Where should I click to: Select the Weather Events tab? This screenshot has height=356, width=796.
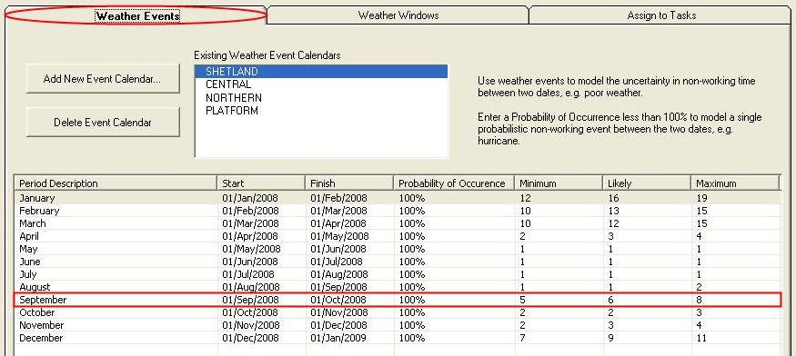pos(137,15)
